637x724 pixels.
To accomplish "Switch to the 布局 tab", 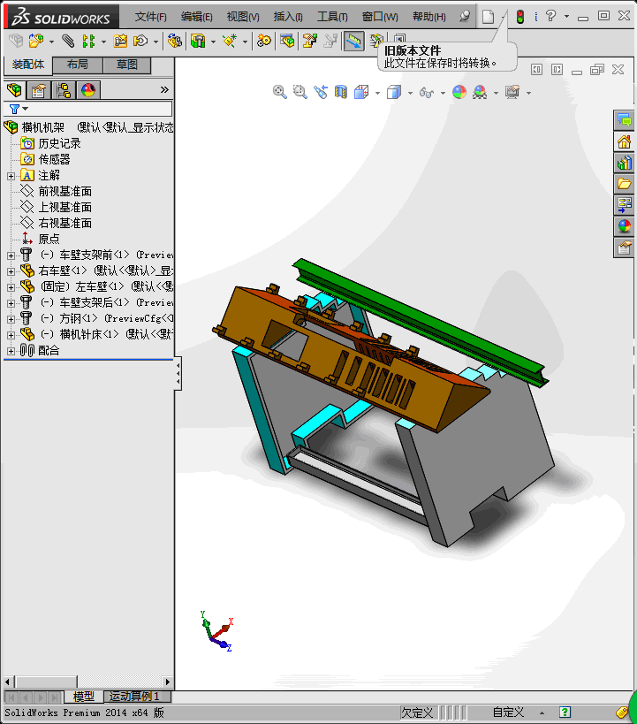I will click(78, 65).
